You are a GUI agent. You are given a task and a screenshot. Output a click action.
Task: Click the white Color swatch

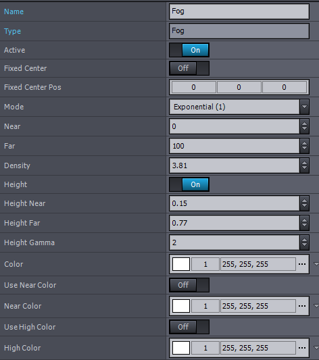(181, 264)
